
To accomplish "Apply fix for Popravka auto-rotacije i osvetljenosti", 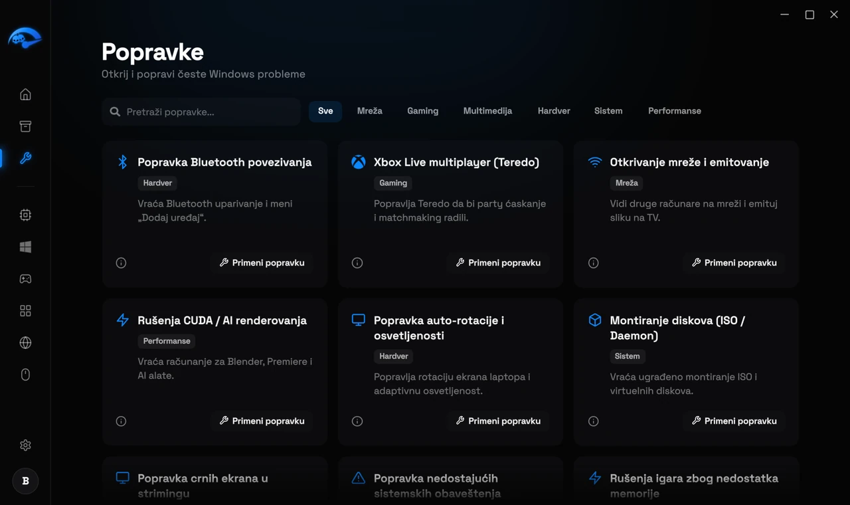I will click(x=498, y=421).
